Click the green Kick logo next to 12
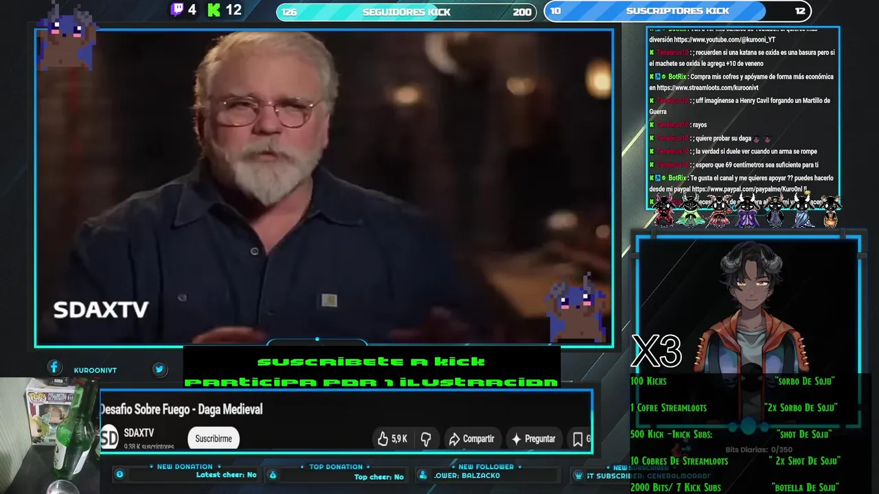 click(x=214, y=10)
